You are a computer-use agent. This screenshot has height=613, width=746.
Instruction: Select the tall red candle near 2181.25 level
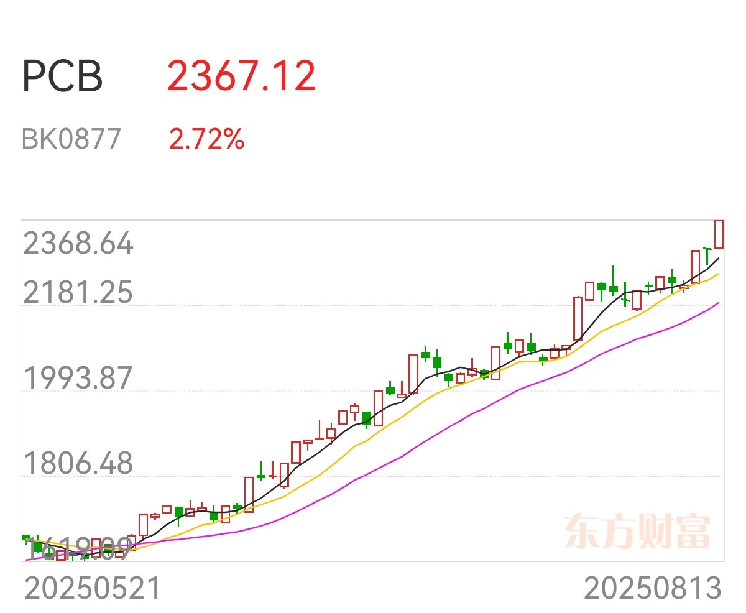[x=578, y=319]
